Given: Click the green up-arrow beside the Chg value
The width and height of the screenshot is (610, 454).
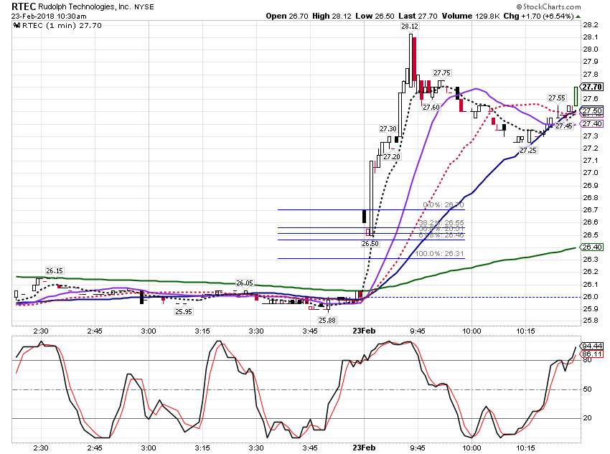Looking at the screenshot, I should (x=578, y=16).
